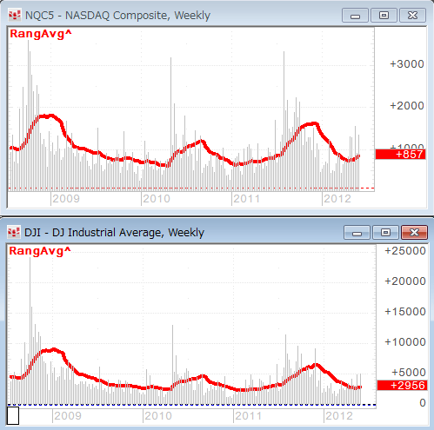
Task: Click the +2956 value marker in DJI chart
Action: point(402,386)
